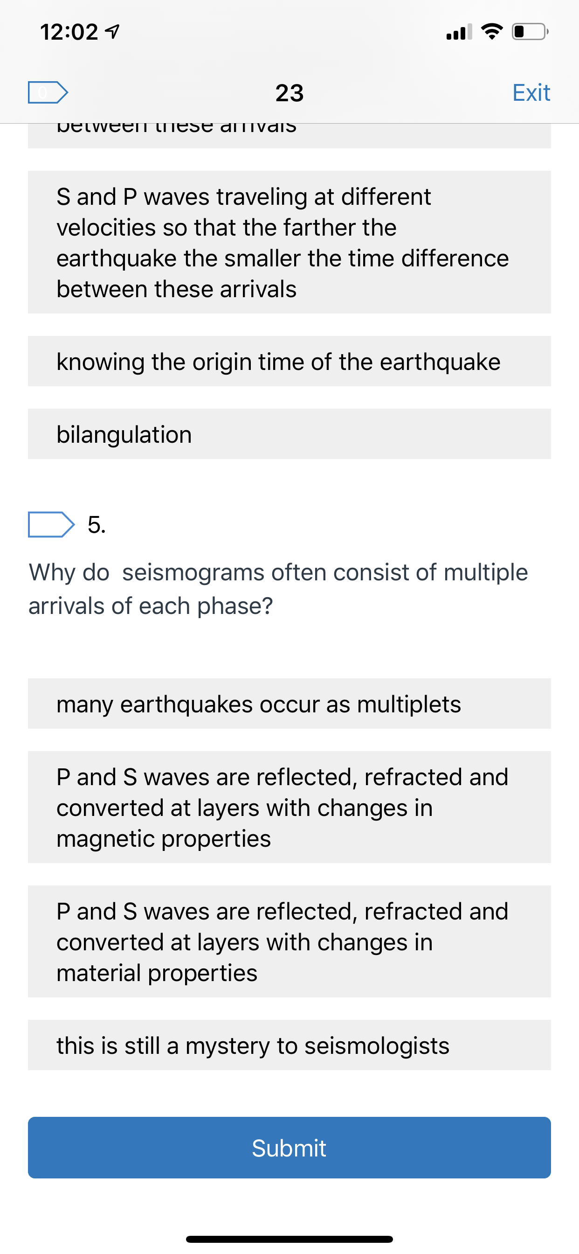
Task: Tap the question 5 text about seismograms
Action: 278,589
